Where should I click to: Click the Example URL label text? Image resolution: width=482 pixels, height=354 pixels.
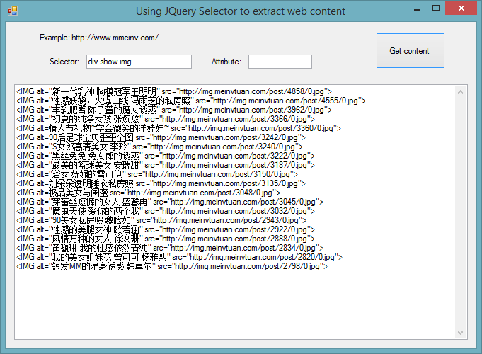[99, 38]
